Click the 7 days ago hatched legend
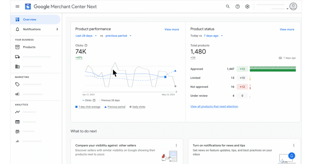This screenshot has height=164, width=312. tap(287, 58)
